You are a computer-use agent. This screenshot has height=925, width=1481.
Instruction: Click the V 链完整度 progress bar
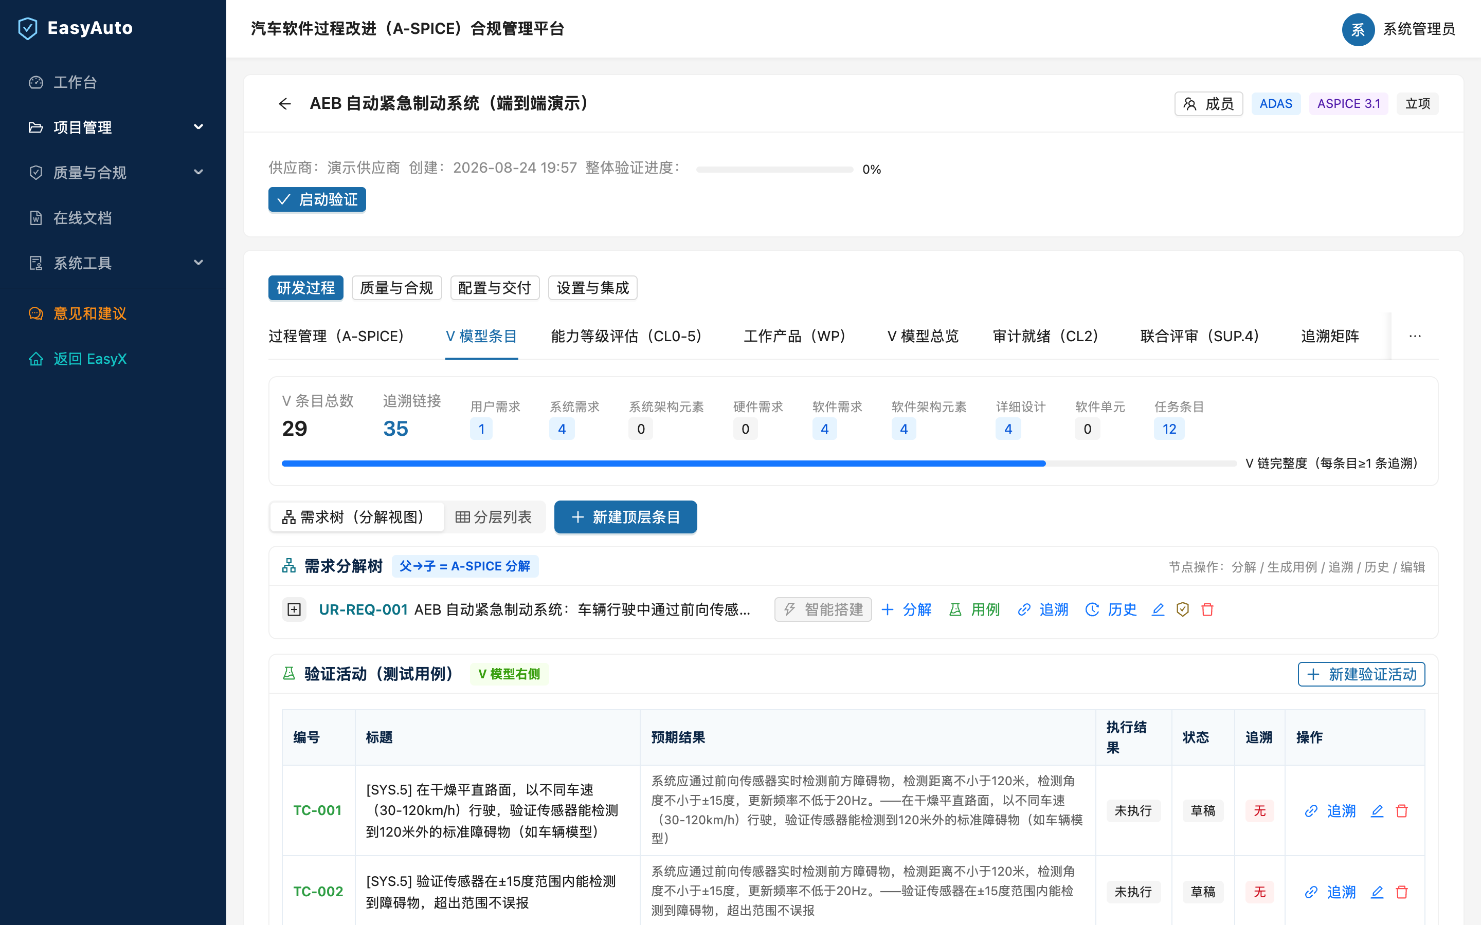(759, 464)
